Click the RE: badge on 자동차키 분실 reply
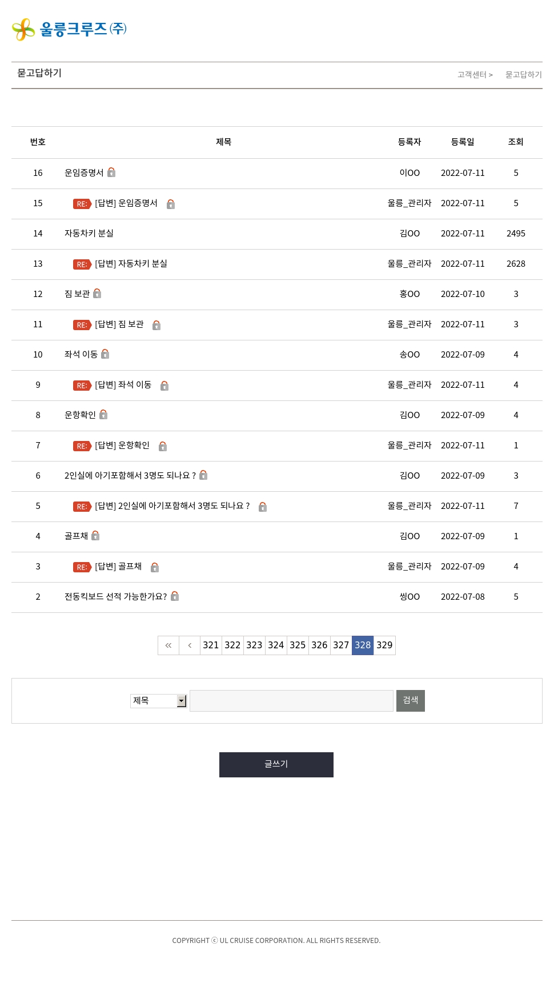Image resolution: width=554 pixels, height=995 pixels. coord(82,264)
